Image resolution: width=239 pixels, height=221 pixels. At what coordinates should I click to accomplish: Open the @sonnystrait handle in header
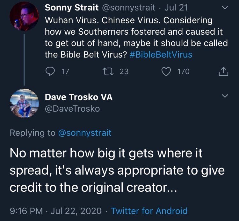tap(128, 8)
